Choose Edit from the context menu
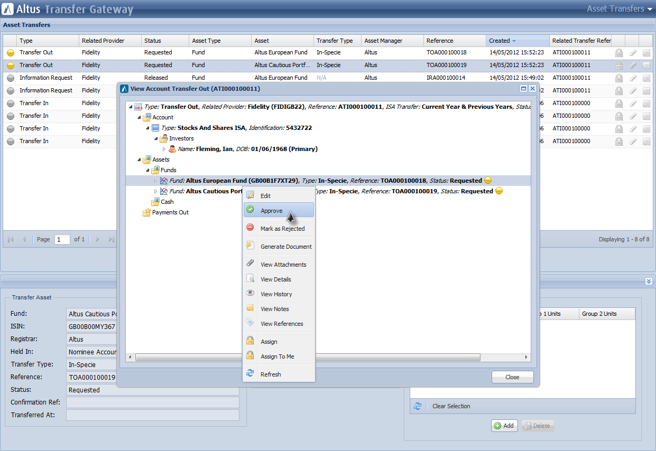 (x=279, y=196)
